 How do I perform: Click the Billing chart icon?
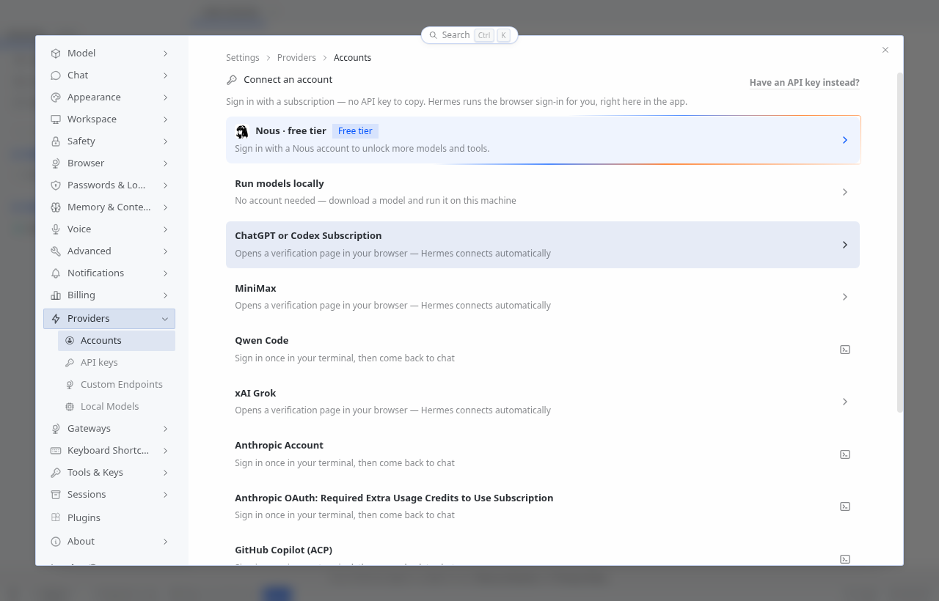[x=56, y=295]
